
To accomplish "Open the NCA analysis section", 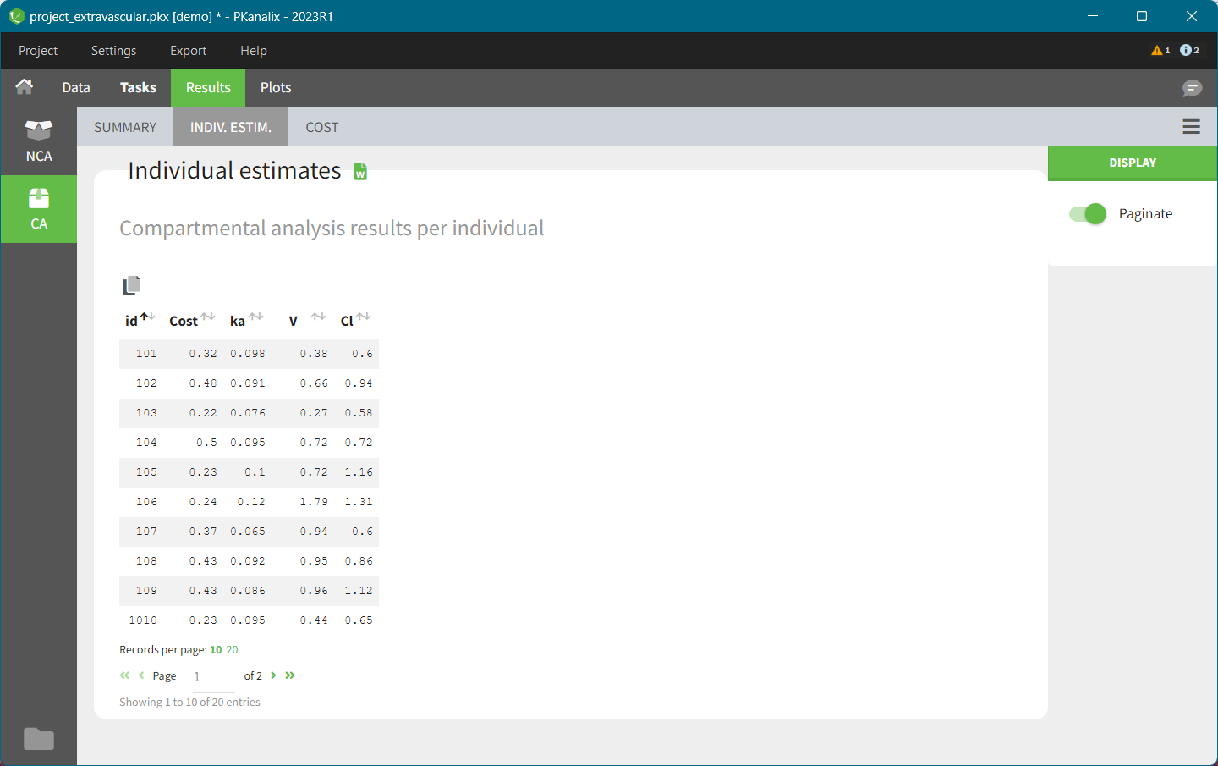I will point(39,141).
